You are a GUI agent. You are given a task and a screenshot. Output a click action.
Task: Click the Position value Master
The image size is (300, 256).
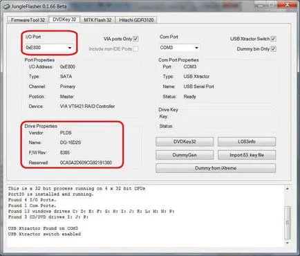[67, 97]
